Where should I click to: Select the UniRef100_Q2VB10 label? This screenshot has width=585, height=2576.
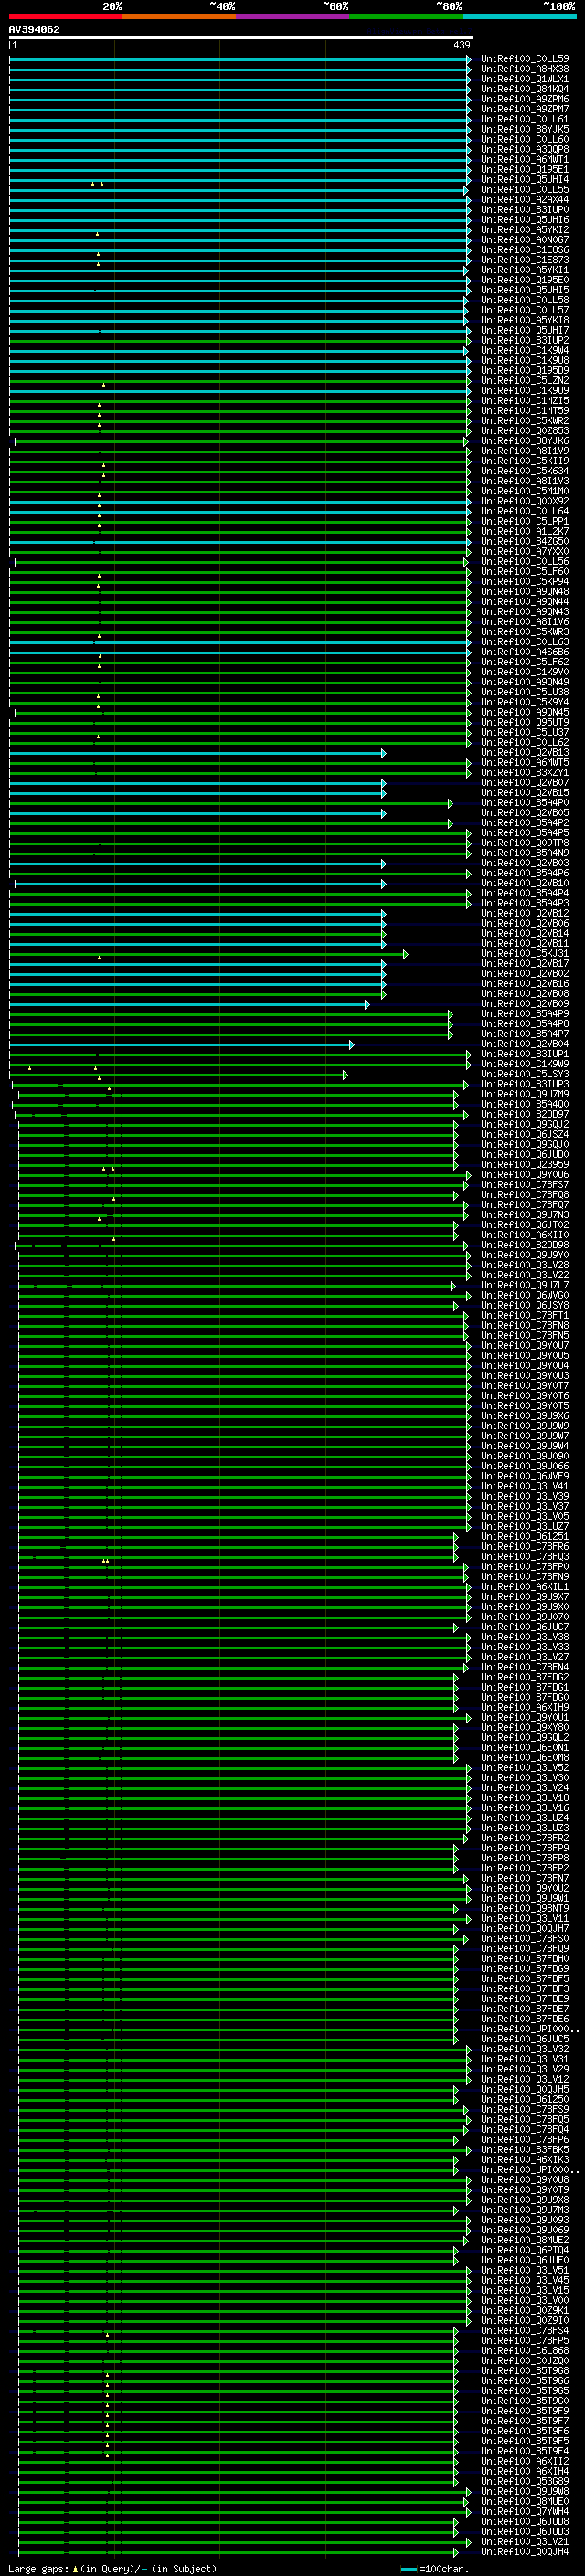coord(525,883)
